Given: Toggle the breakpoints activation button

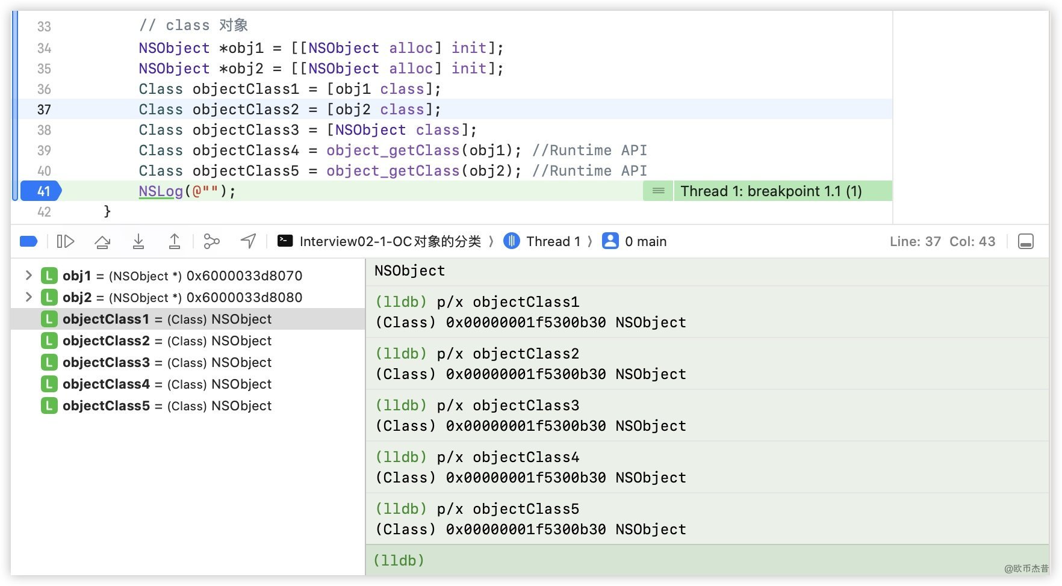Looking at the screenshot, I should pos(28,241).
